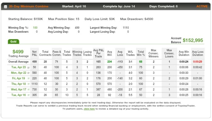
Task: Open the note icon beside Tue, Apr 16
Action: (x=28, y=95)
